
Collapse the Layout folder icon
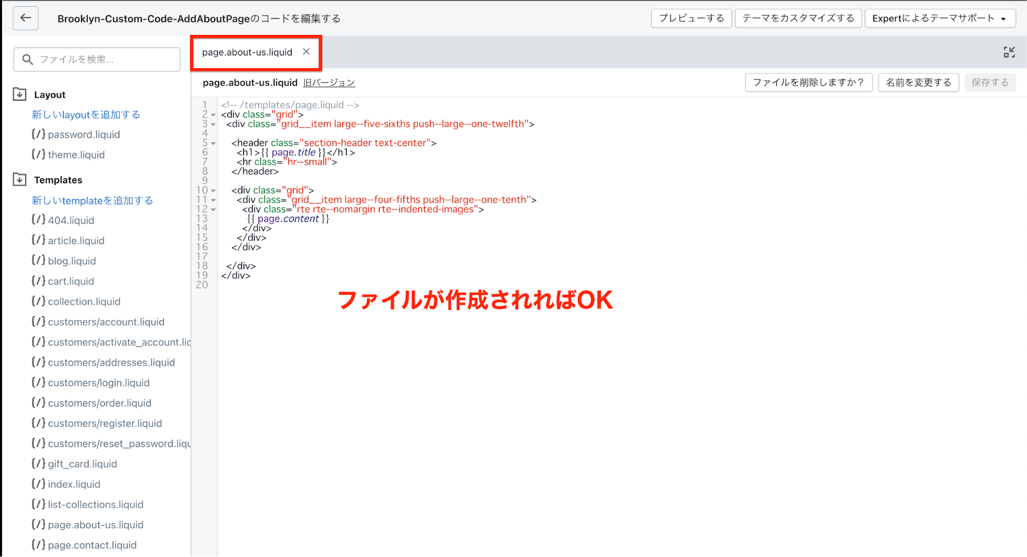coord(20,94)
